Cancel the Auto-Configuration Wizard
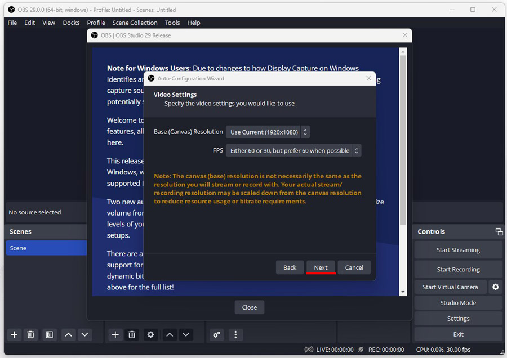Screen dimensions: 507x358 (354, 267)
